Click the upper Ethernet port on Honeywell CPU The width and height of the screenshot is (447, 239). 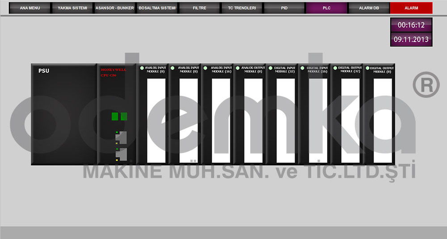pos(121,137)
